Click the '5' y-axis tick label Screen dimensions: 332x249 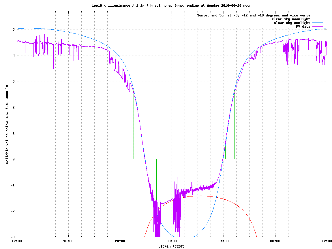coord(14,29)
